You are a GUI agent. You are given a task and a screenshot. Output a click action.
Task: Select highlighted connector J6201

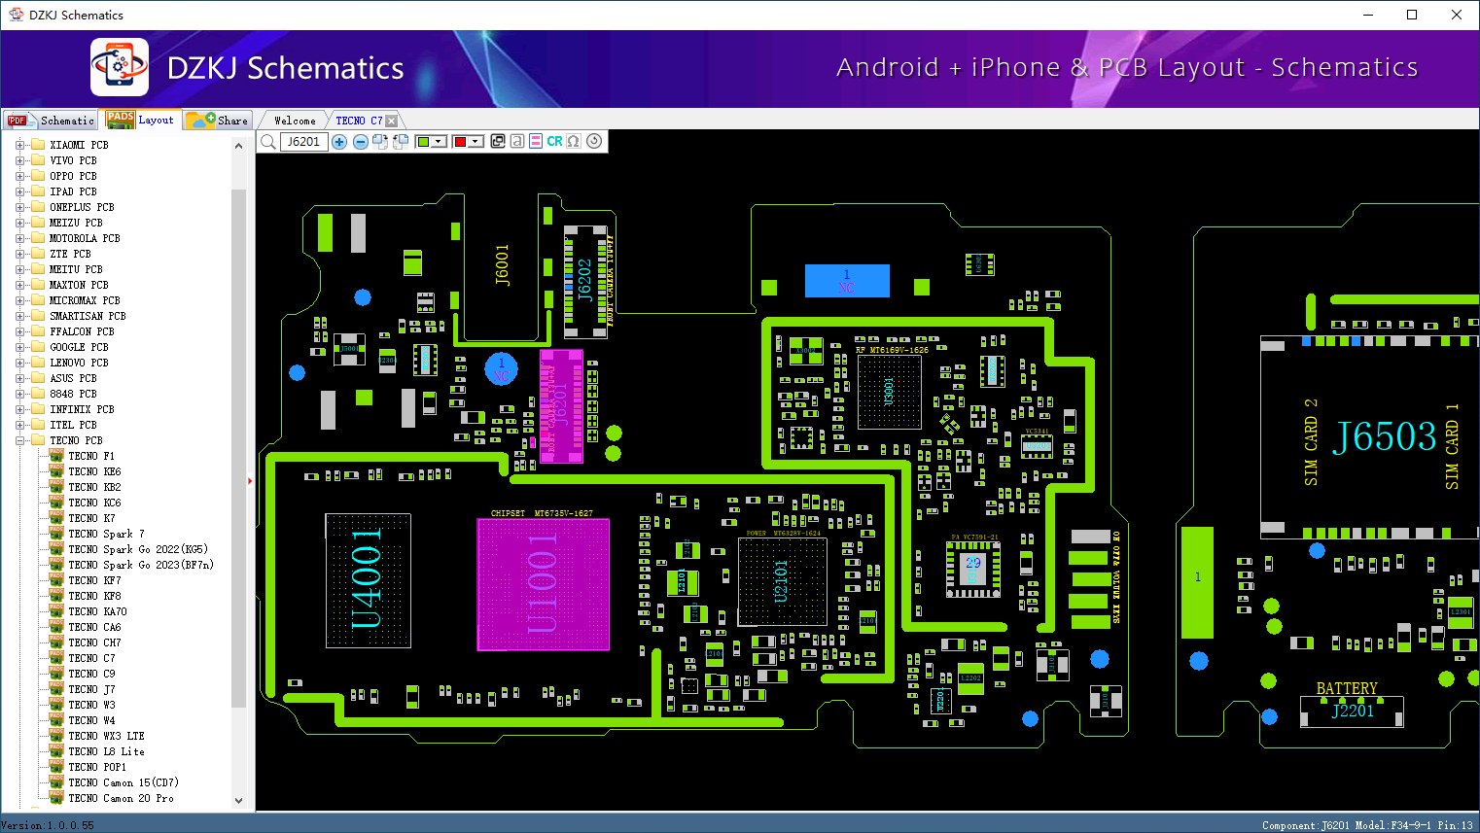point(561,406)
